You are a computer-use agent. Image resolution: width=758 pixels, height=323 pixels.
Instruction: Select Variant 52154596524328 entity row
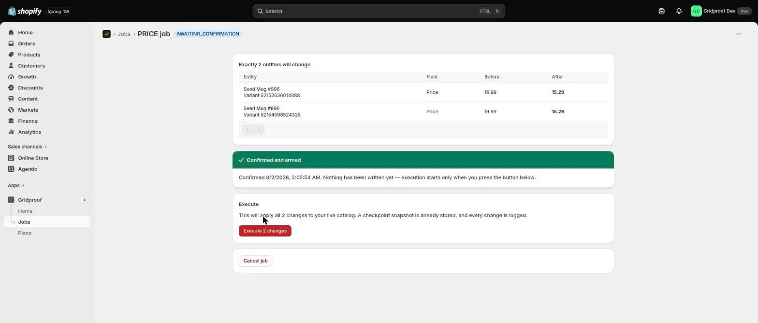pos(423,112)
